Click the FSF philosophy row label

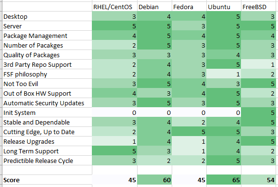pos(47,74)
